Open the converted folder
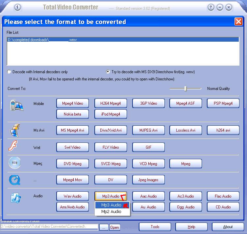The image size is (247, 234). (114, 227)
